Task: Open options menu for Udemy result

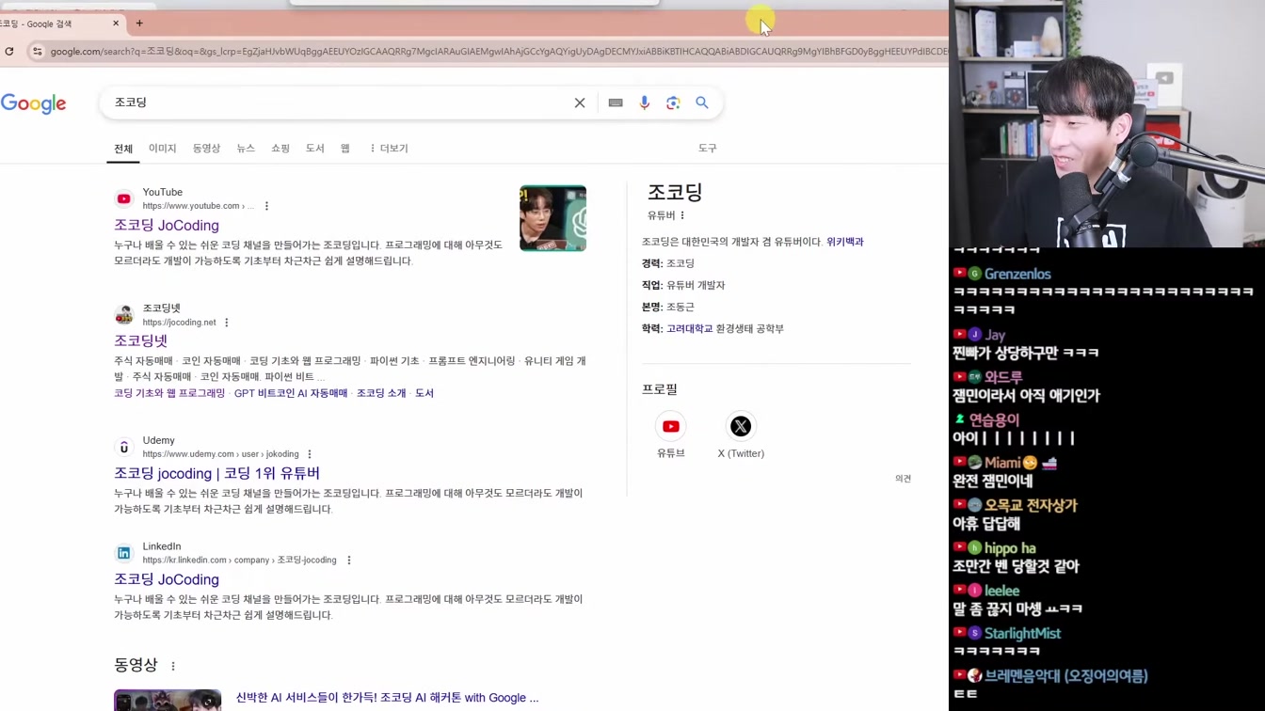Action: [x=310, y=454]
